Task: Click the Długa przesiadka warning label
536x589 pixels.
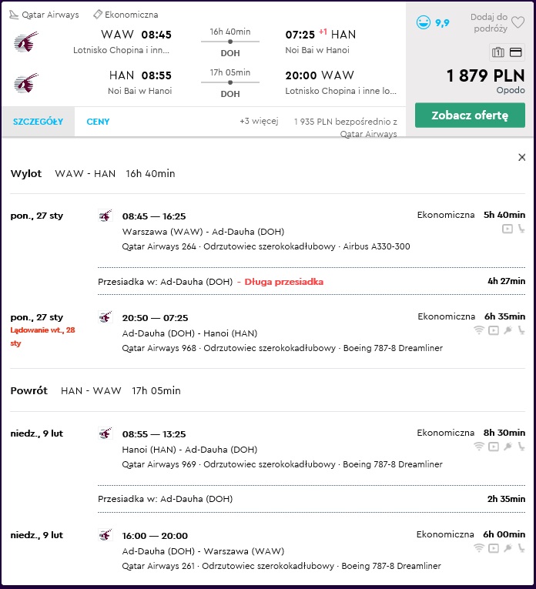Action: pos(284,282)
